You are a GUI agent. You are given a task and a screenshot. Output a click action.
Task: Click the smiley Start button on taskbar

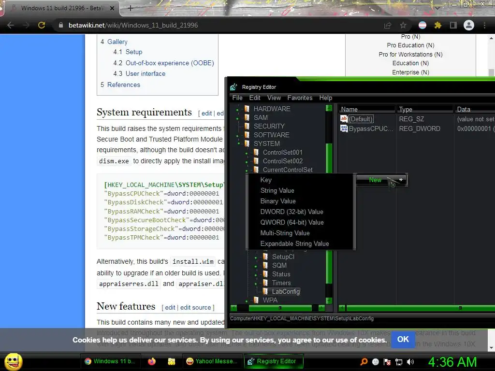click(x=13, y=361)
